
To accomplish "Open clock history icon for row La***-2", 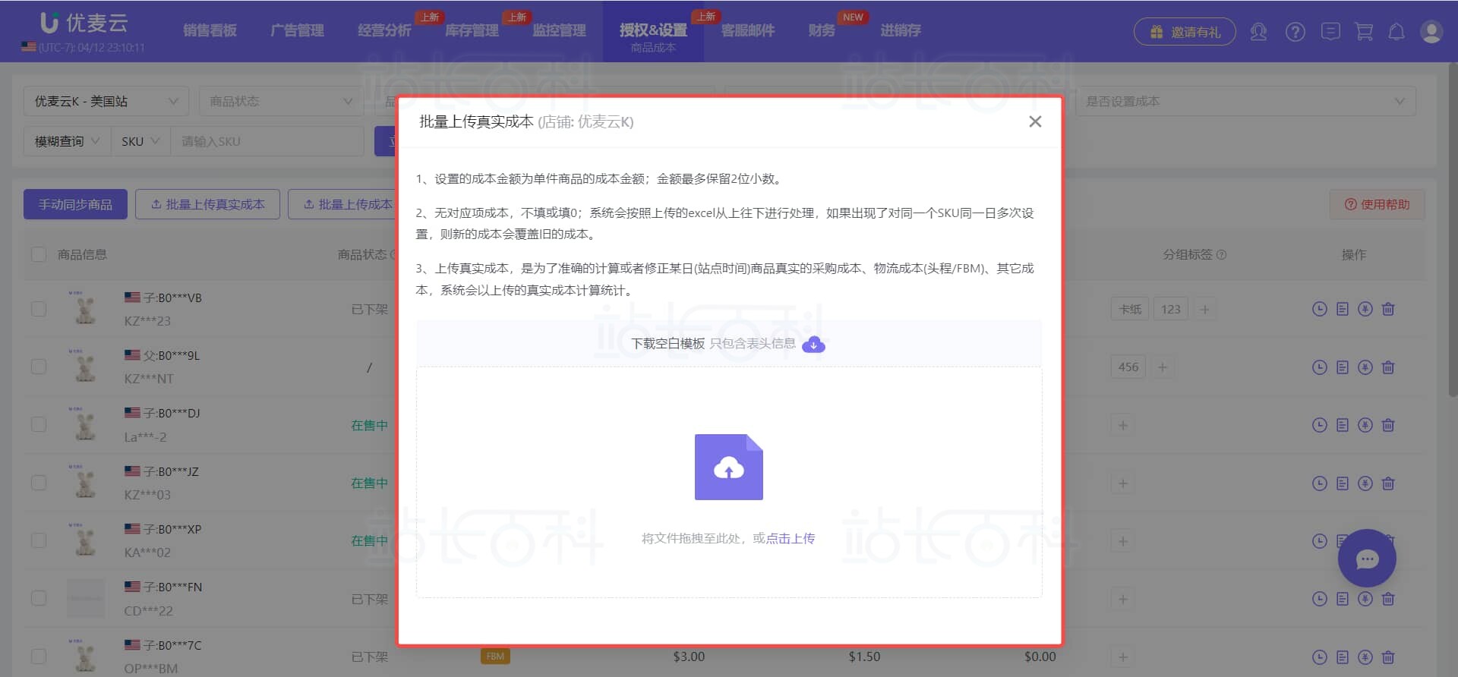I will point(1320,425).
